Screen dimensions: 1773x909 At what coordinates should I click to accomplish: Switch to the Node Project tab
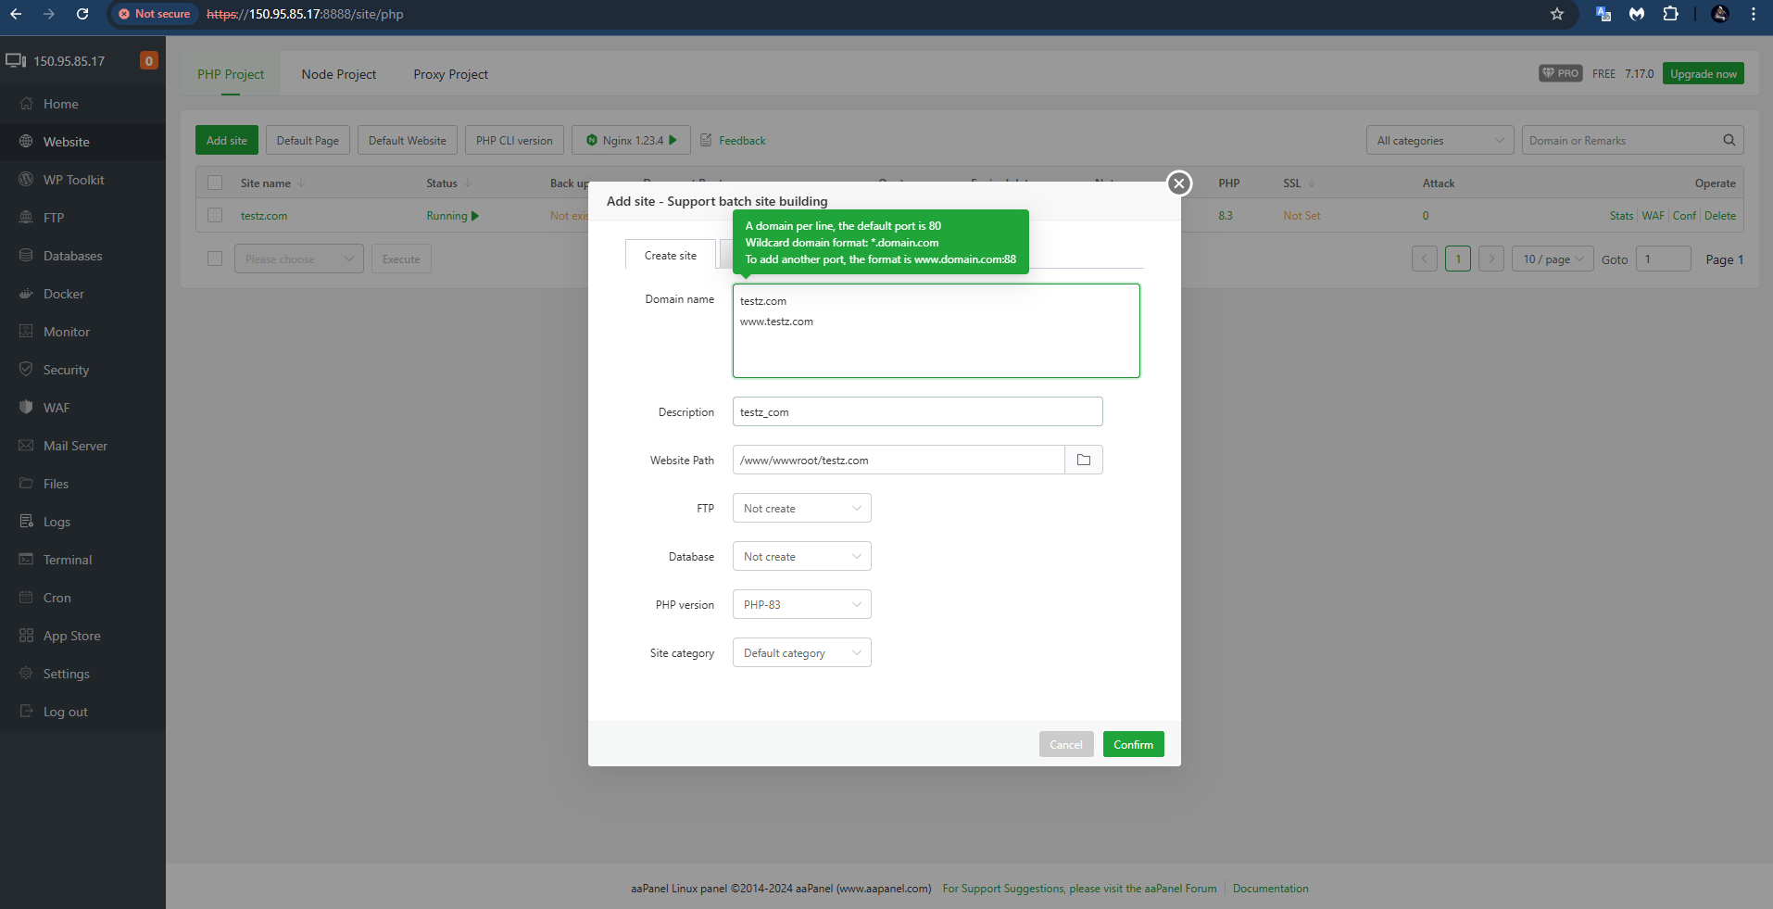[339, 74]
